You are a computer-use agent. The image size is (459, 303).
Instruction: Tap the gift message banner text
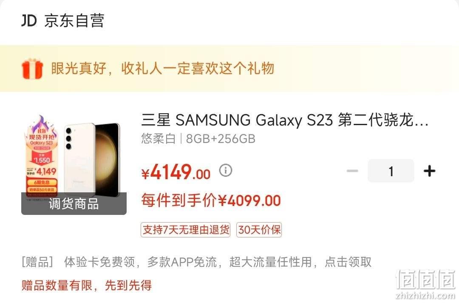[x=163, y=68]
